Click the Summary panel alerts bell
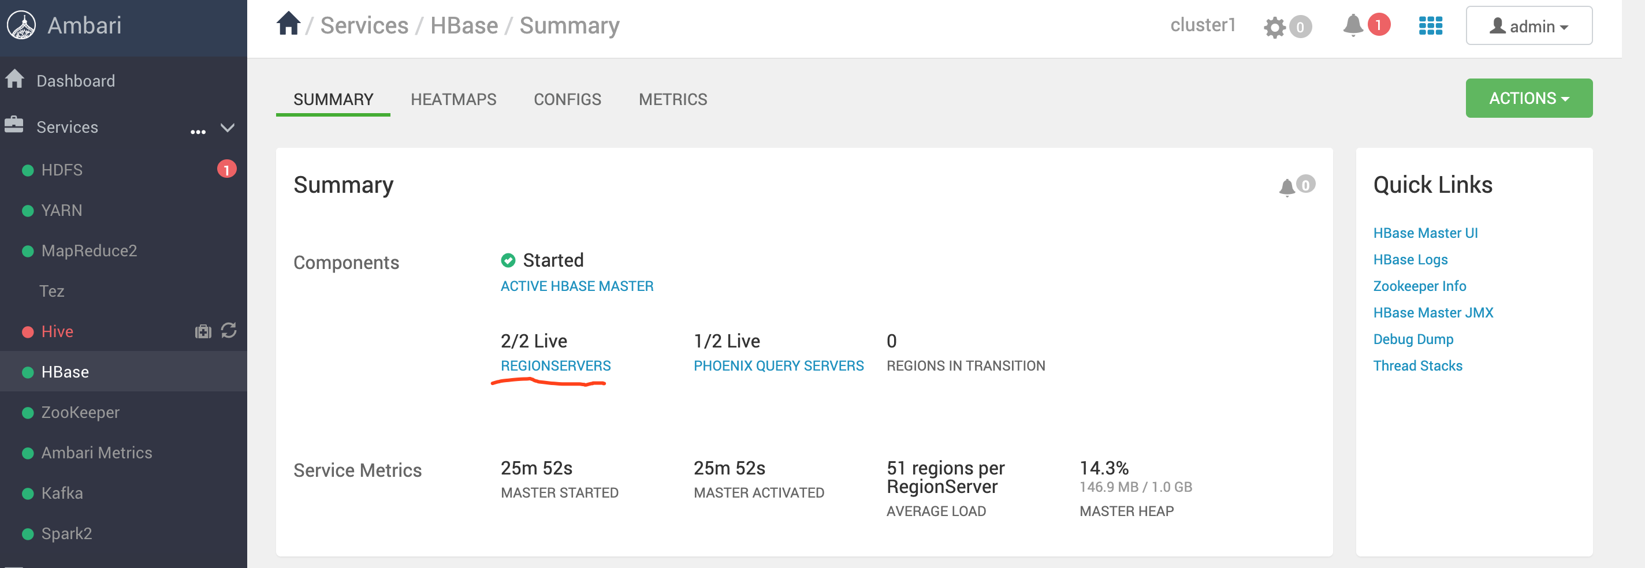This screenshot has height=568, width=1645. (1287, 187)
